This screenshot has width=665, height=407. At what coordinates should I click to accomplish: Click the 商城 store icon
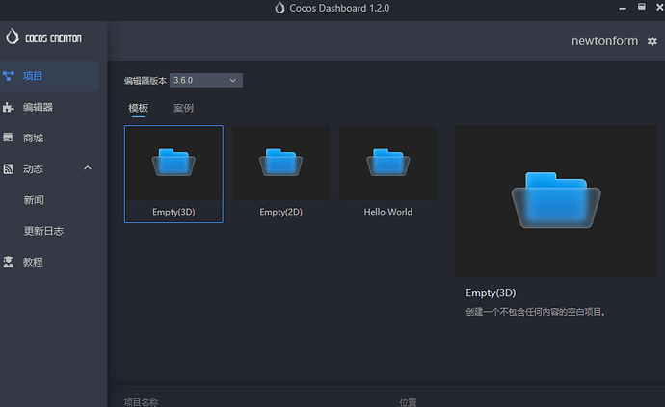[8, 138]
